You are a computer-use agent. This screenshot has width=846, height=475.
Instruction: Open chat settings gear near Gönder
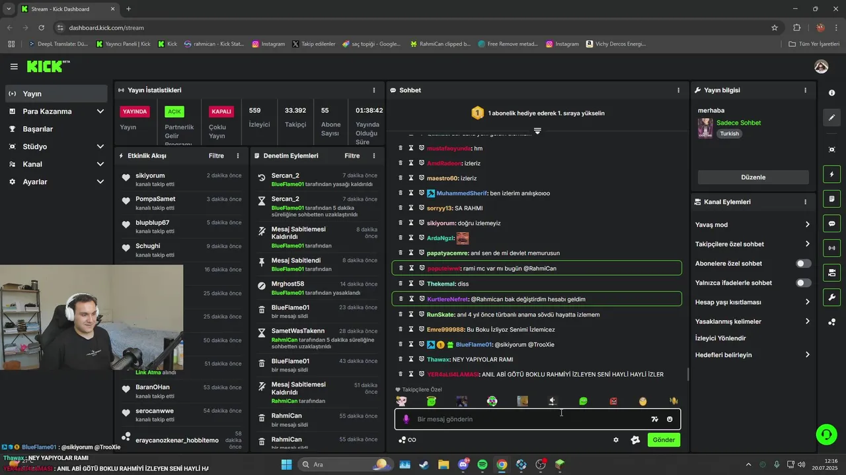(616, 440)
